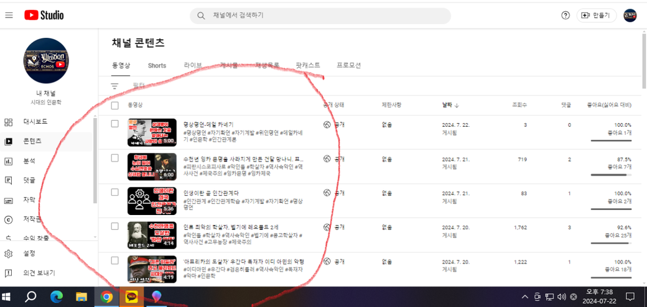647x307 pixels.
Task: Open the hamburger navigation menu
Action: point(9,16)
